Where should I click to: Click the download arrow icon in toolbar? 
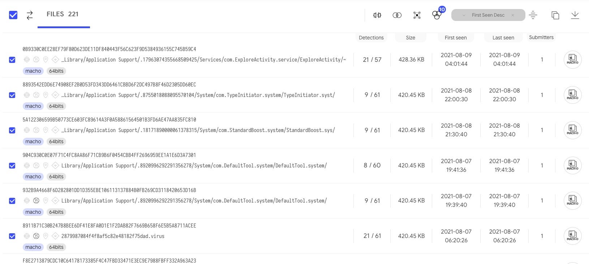[x=575, y=15]
